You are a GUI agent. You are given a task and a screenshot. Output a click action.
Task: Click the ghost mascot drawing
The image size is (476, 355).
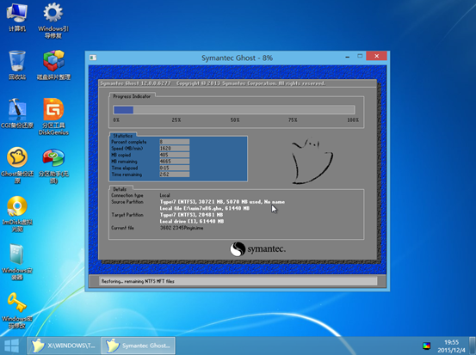312,161
